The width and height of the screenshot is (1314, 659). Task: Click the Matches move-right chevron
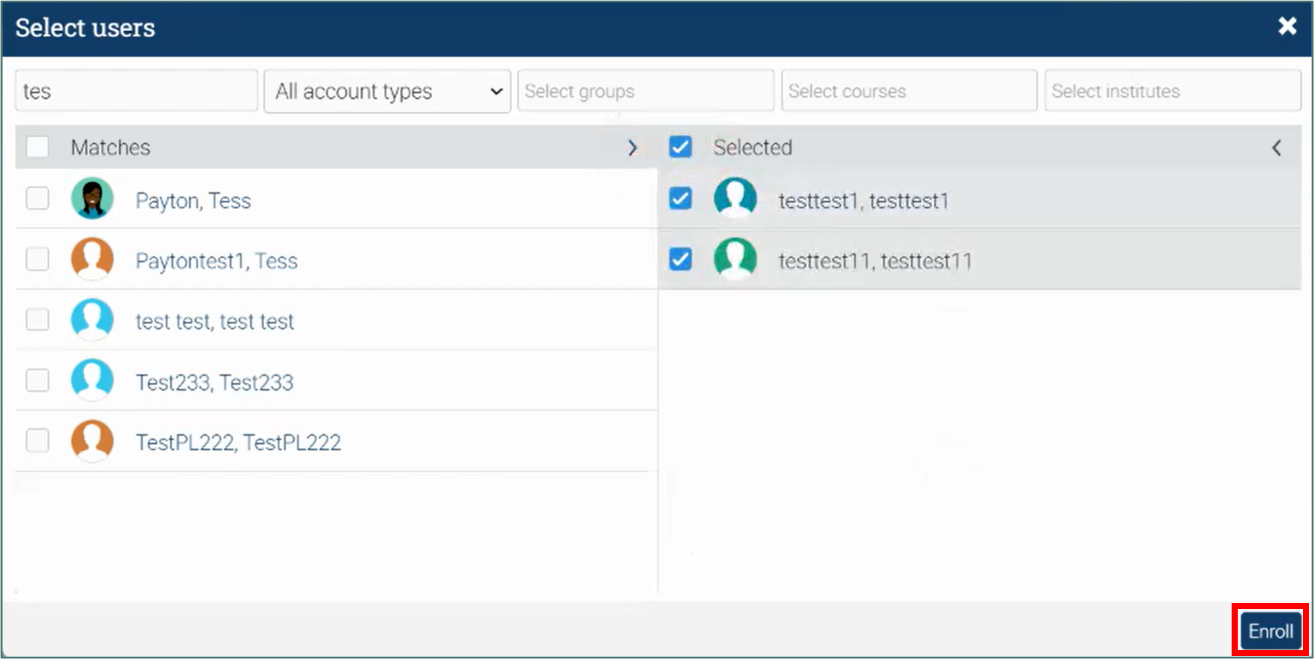click(632, 148)
